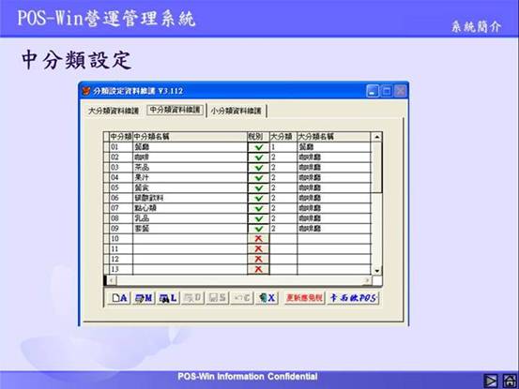Click the X (exit) toolbar button
The width and height of the screenshot is (519, 389).
click(x=267, y=298)
